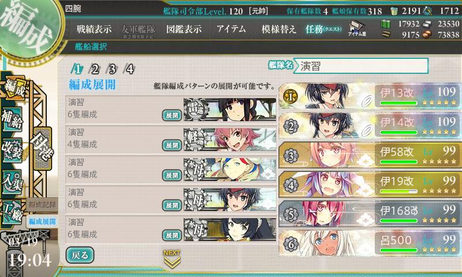Viewport: 462px width, 277px height.
Task: Expand the 軽巡 4隻編成 preset
Action: 172,145
